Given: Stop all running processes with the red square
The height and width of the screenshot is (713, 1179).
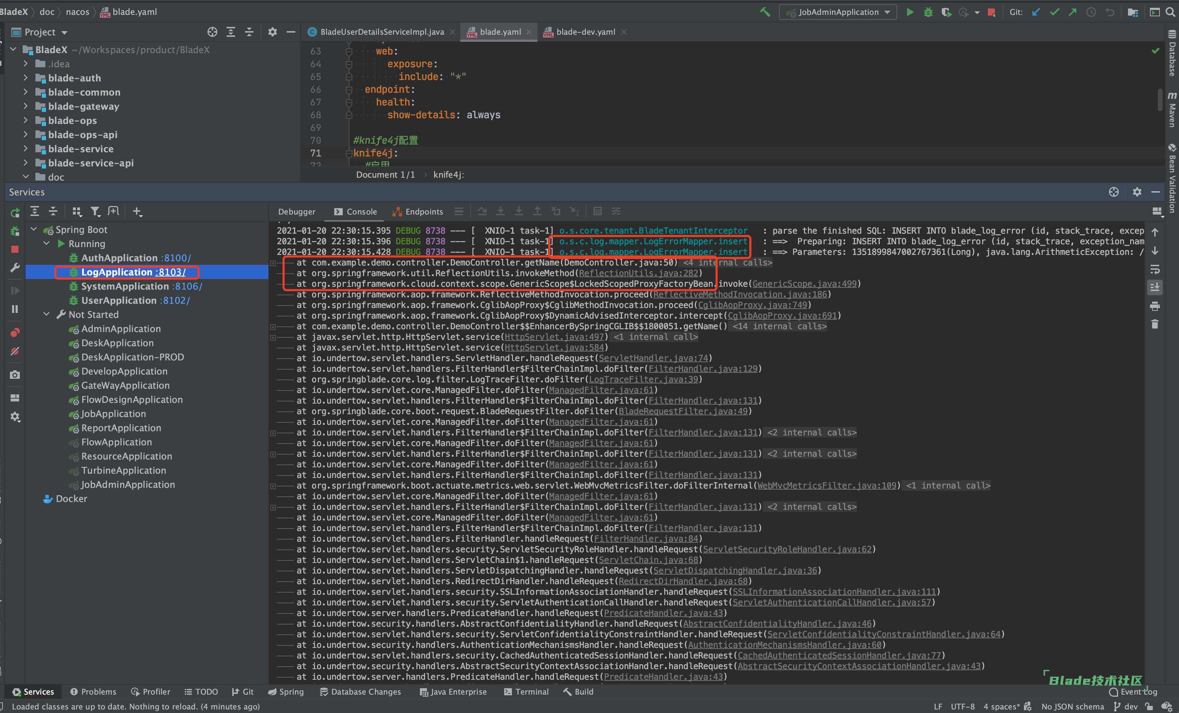Looking at the screenshot, I should pyautogui.click(x=991, y=12).
